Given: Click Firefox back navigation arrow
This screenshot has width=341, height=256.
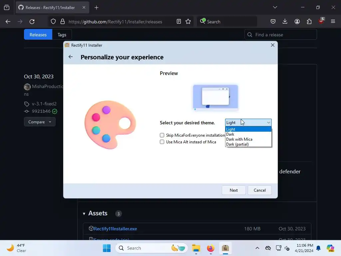Looking at the screenshot, I should point(8,22).
